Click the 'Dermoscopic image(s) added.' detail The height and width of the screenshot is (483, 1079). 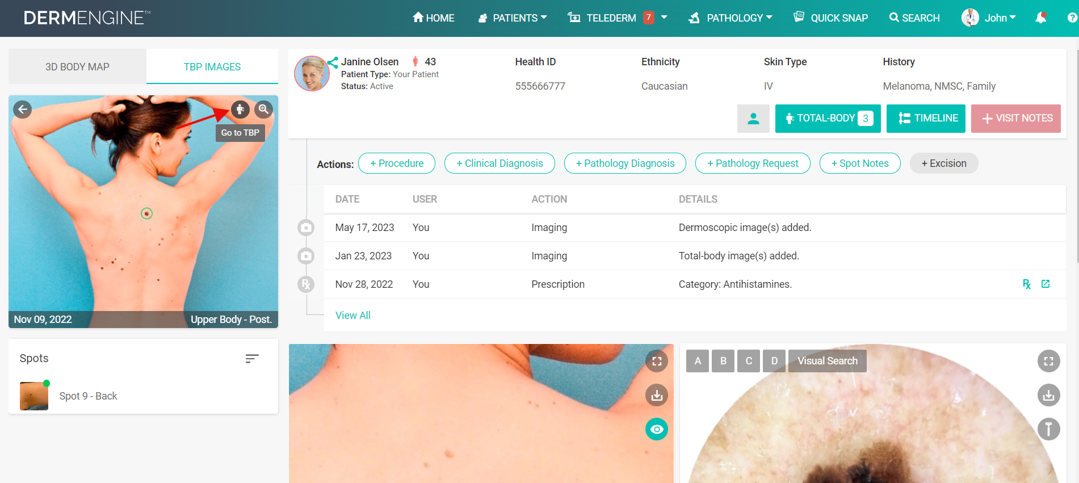[x=745, y=228]
